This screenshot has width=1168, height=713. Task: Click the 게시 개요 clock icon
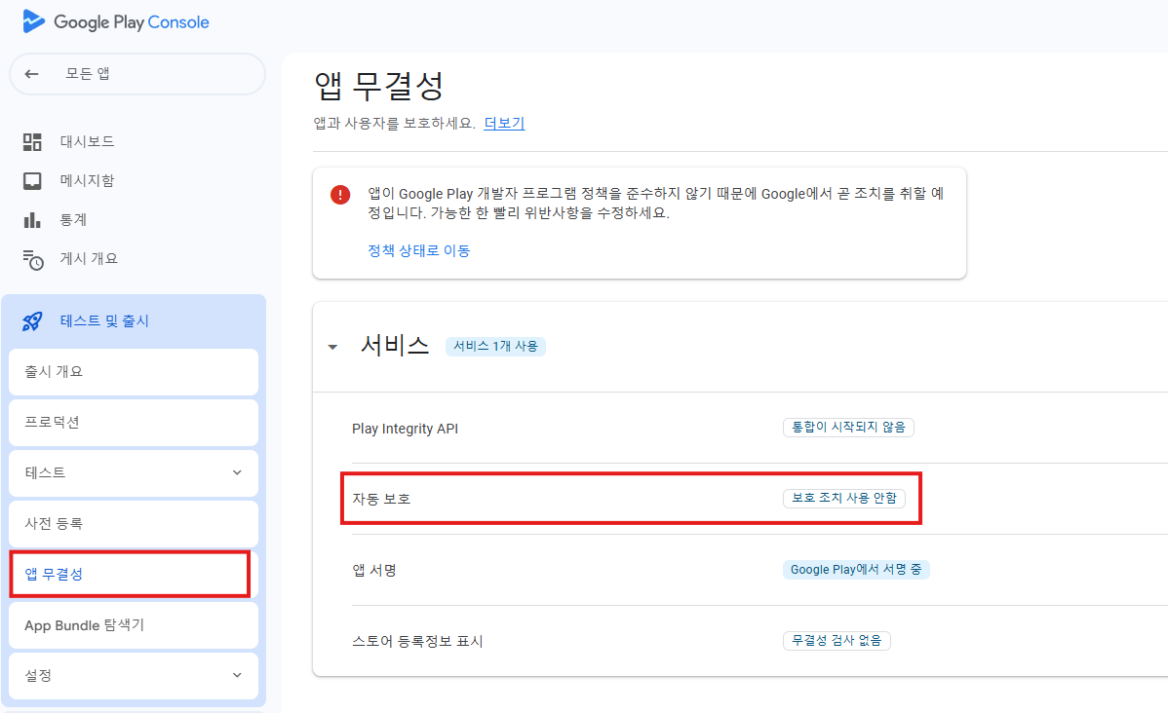(x=32, y=259)
